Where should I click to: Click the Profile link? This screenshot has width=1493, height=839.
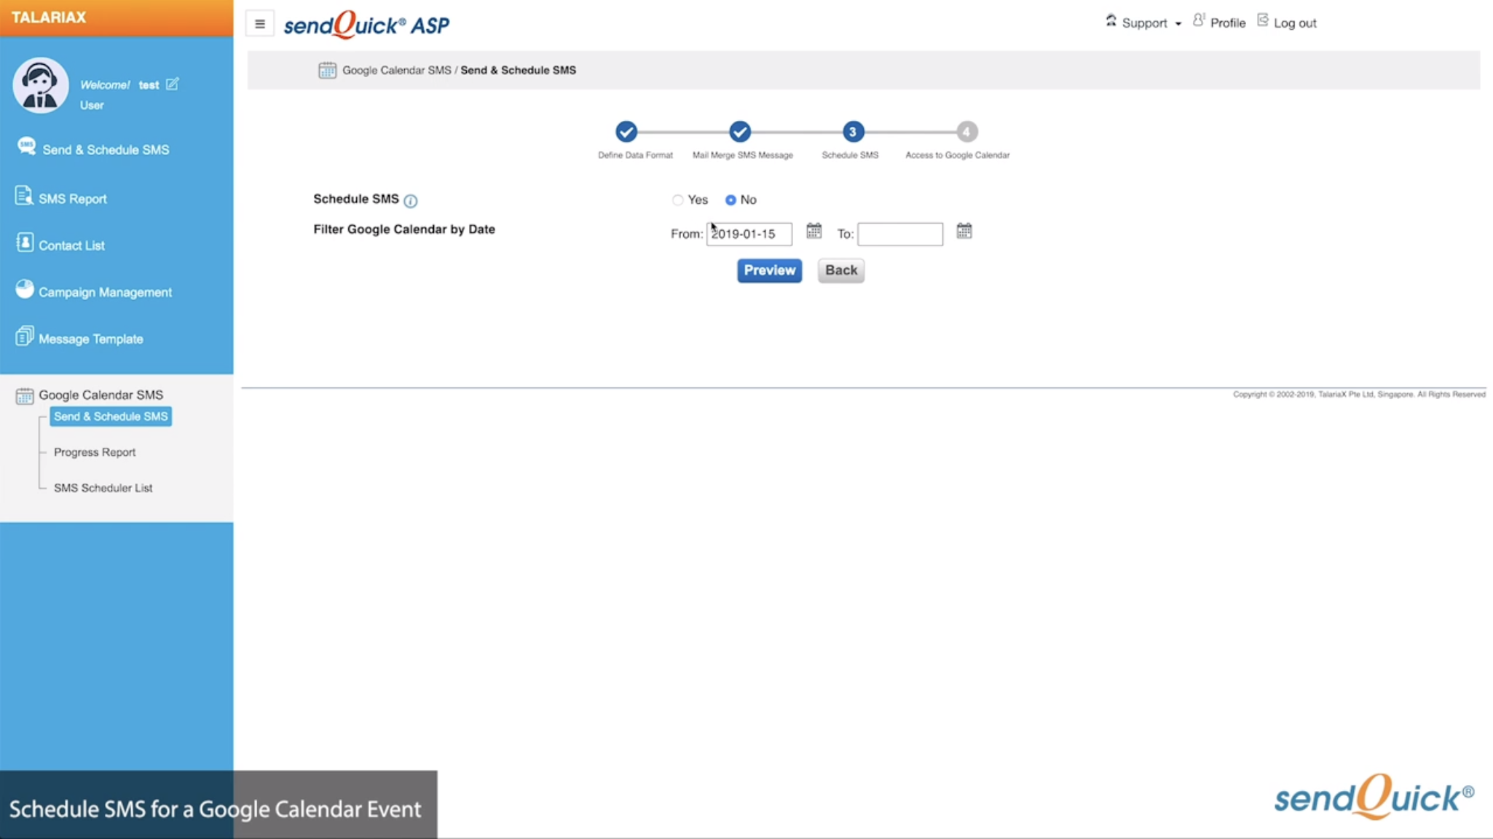coord(1228,23)
